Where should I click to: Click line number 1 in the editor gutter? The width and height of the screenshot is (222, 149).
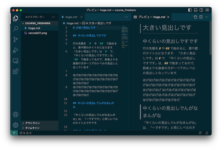tap(66, 28)
